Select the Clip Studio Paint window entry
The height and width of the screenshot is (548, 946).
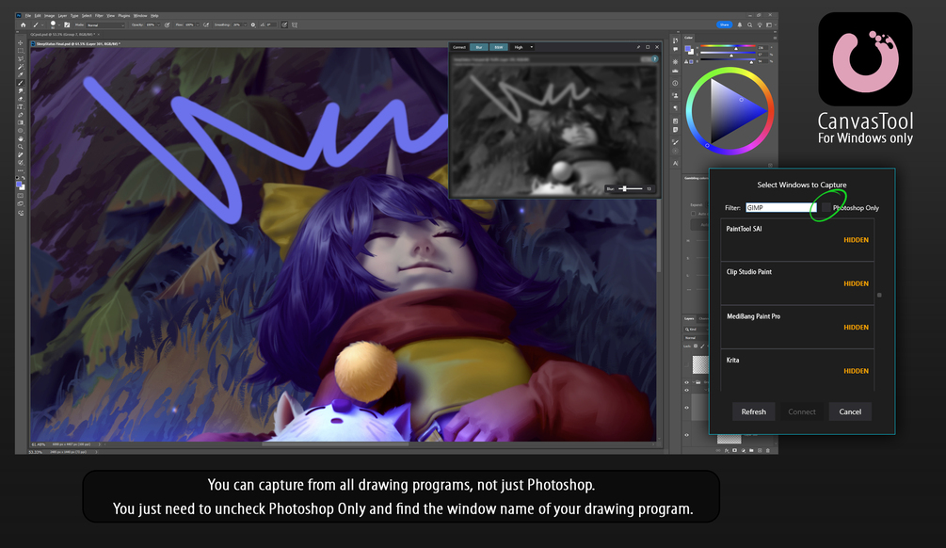[x=797, y=283]
